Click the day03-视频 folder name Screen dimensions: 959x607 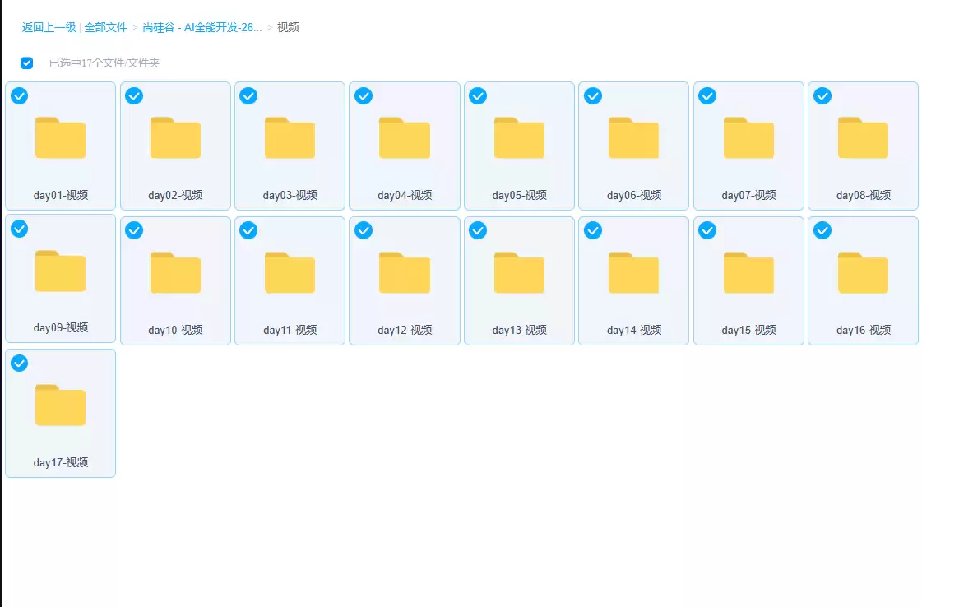point(290,195)
